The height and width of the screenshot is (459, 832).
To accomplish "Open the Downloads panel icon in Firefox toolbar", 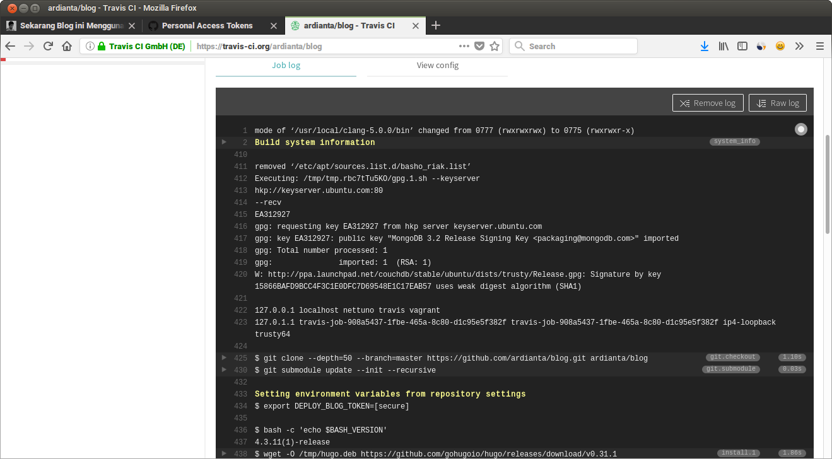I will (x=705, y=45).
